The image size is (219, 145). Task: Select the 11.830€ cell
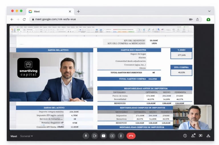(74, 127)
